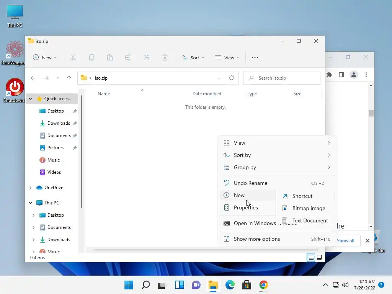392x294 pixels.
Task: Click Show all link in Chrome downloads bar
Action: [346, 241]
